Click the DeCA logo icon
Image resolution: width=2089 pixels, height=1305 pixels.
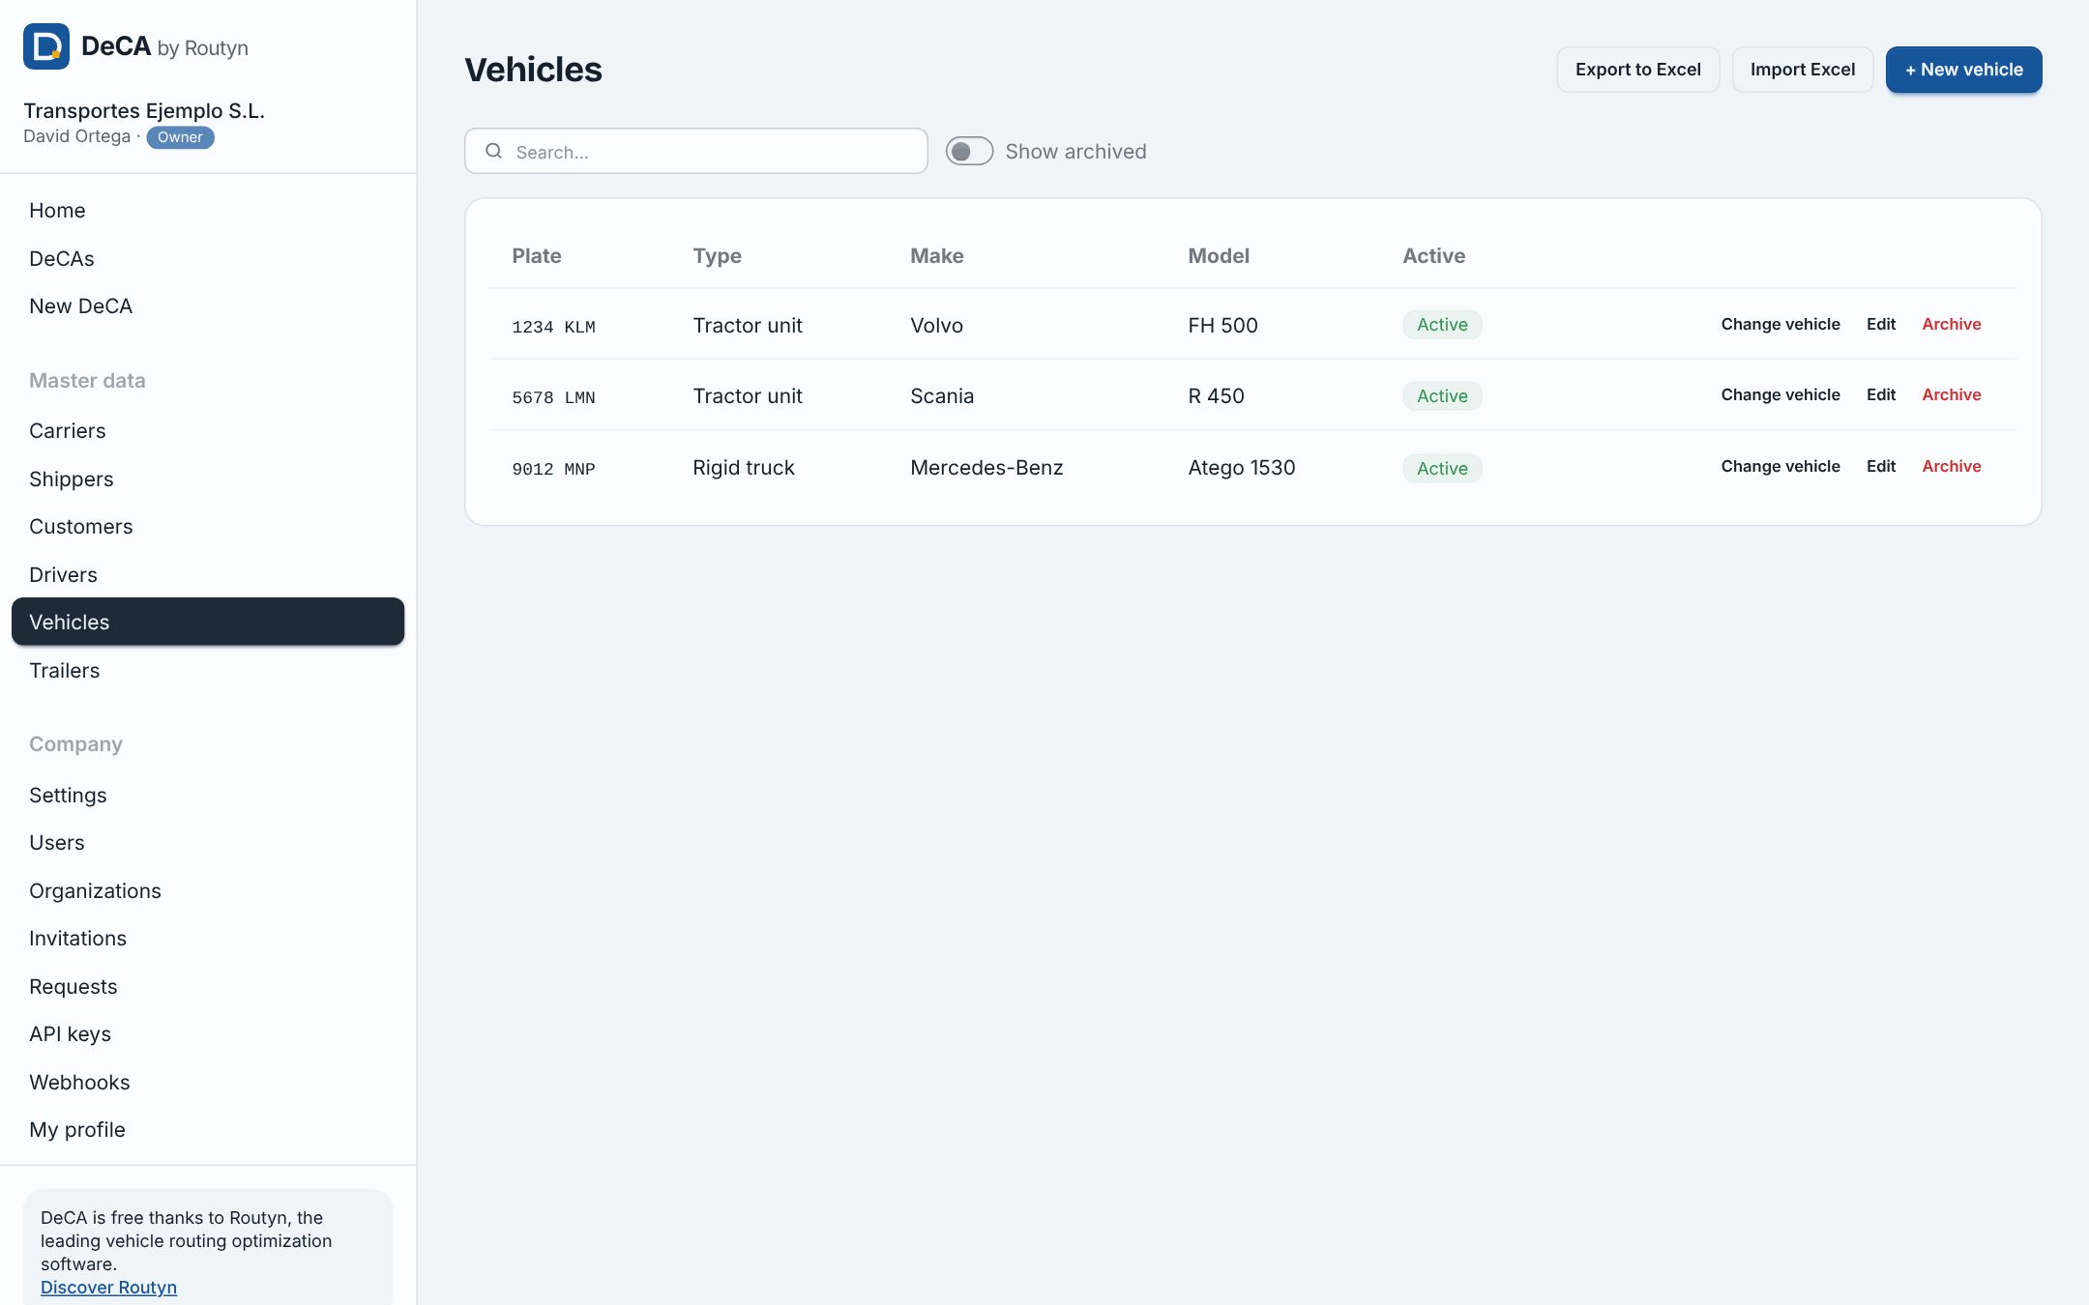point(46,46)
